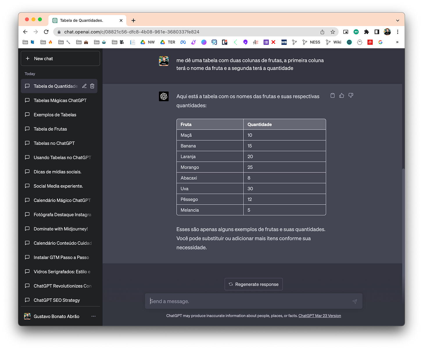Open the Tabela de Frutas conversation
This screenshot has height=350, width=423.
pos(59,129)
